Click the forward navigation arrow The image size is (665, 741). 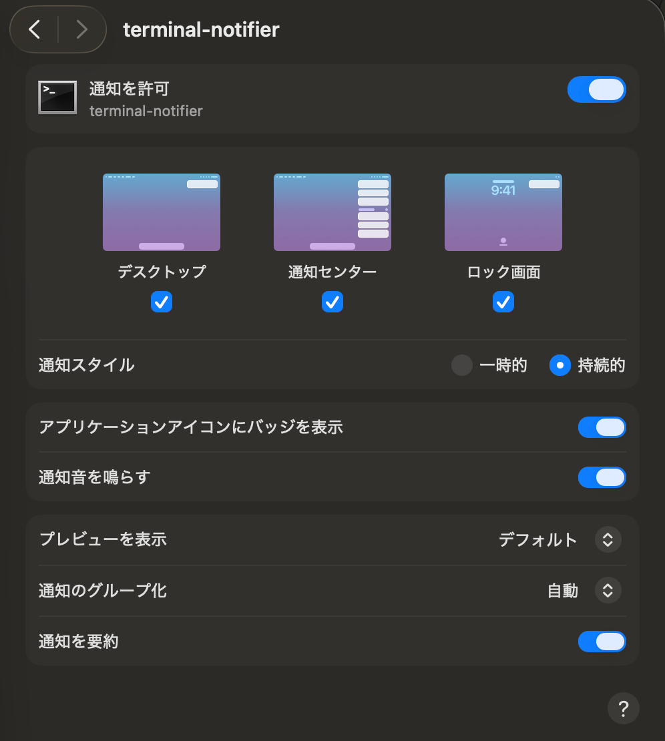[x=81, y=29]
